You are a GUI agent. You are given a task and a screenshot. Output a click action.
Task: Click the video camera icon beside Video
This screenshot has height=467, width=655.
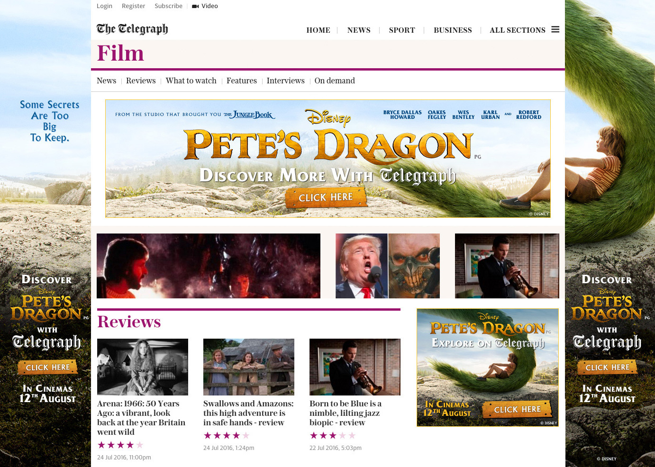click(195, 6)
